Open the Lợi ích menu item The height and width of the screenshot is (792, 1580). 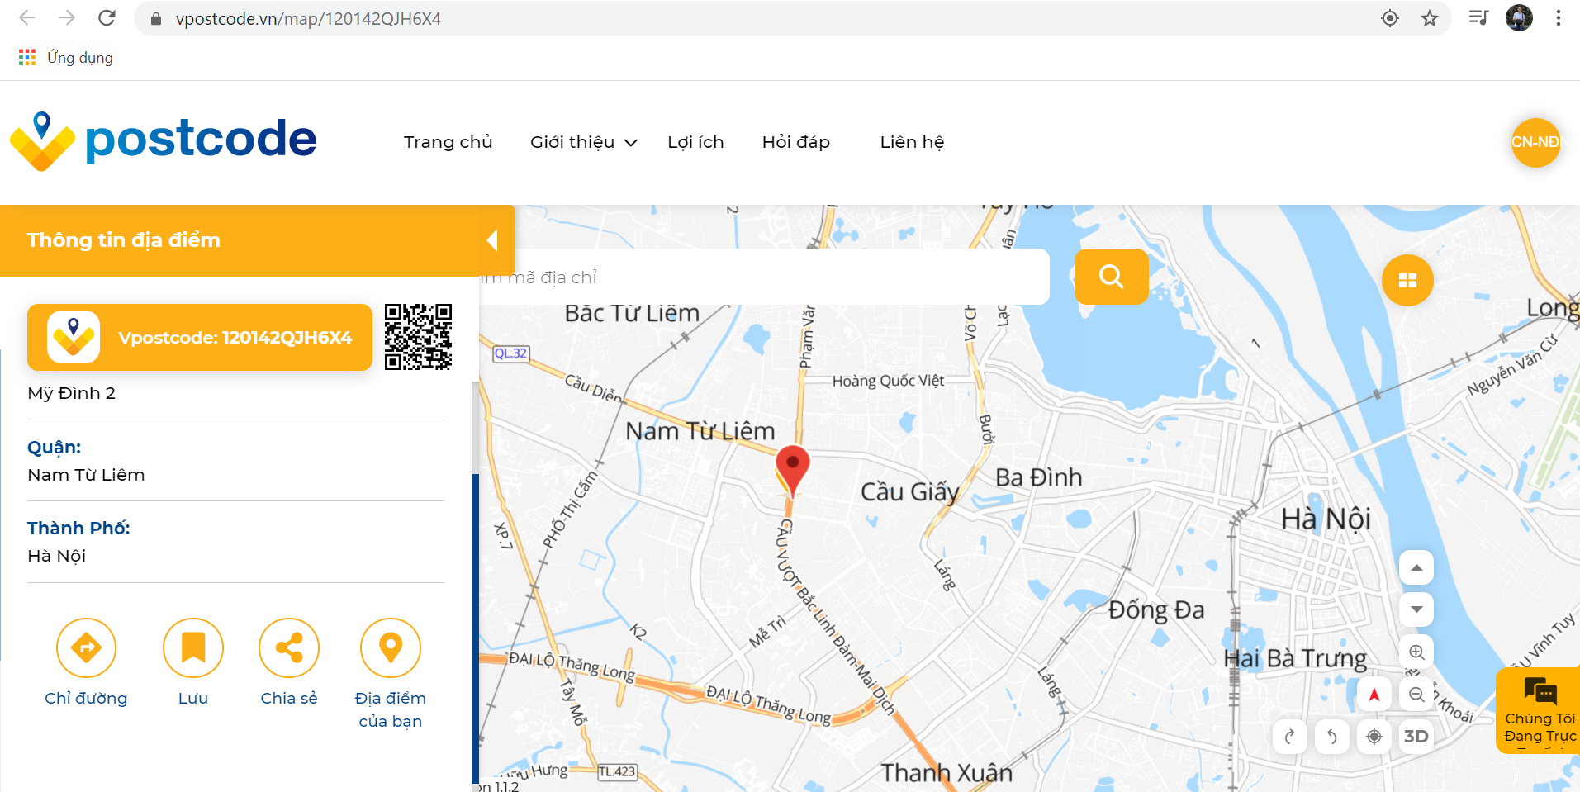[695, 142]
